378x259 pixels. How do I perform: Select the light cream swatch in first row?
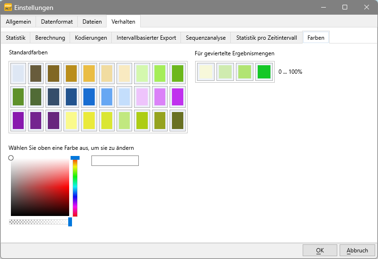124,73
